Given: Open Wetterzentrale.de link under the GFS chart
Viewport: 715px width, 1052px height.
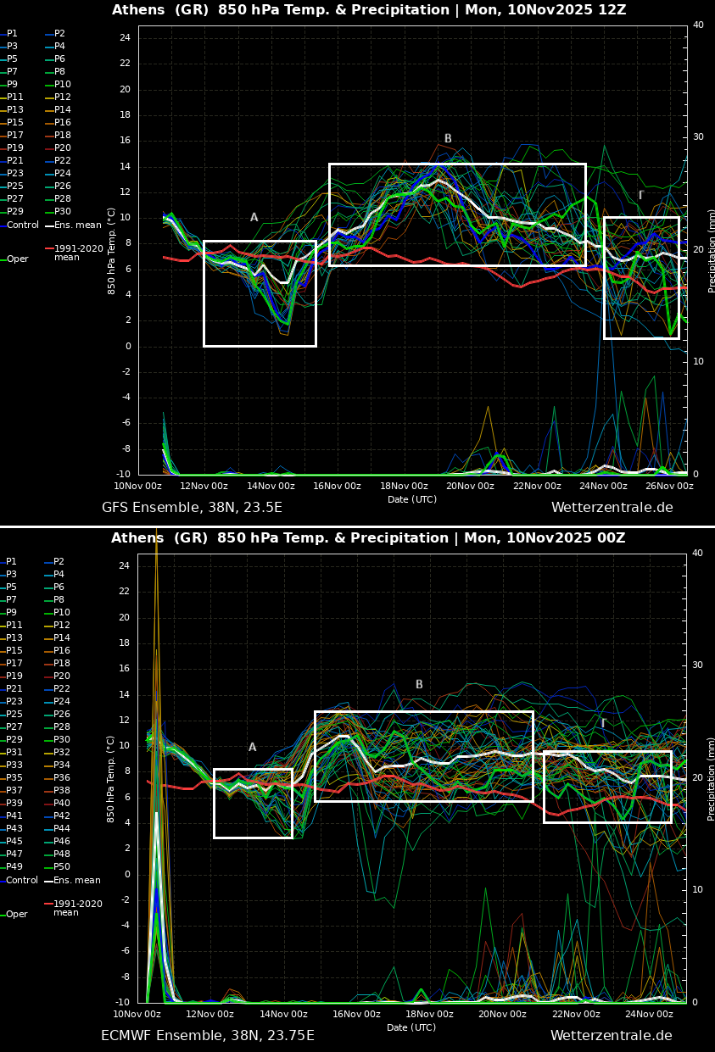Looking at the screenshot, I should (612, 508).
